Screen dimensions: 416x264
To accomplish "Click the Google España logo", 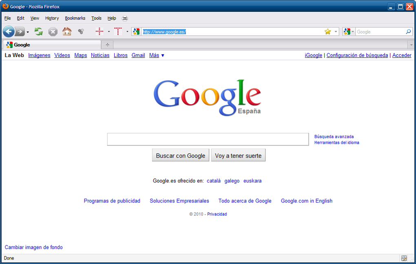I will coord(207,97).
